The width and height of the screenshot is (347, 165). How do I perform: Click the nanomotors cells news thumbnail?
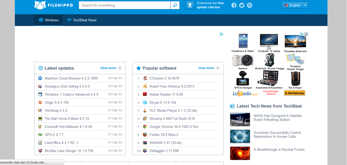(240, 136)
